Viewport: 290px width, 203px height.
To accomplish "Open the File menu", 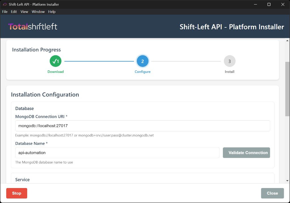I will (x=5, y=12).
